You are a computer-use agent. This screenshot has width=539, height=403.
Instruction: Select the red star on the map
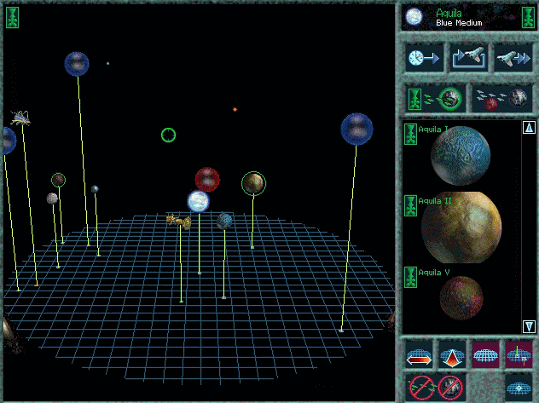[x=207, y=179]
